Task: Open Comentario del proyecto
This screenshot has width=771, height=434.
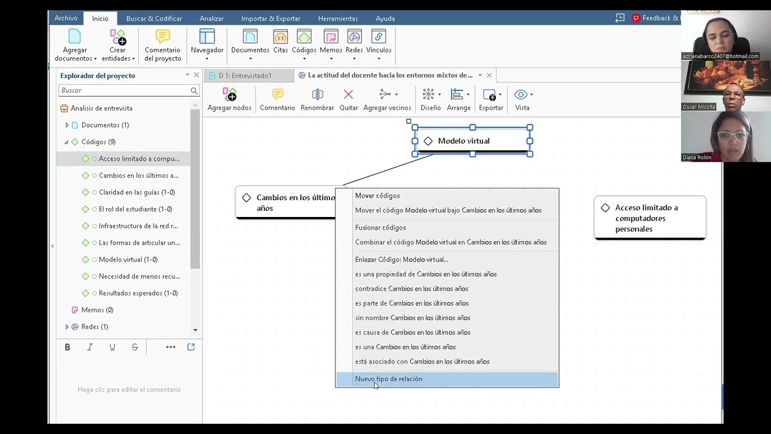Action: 163,45
